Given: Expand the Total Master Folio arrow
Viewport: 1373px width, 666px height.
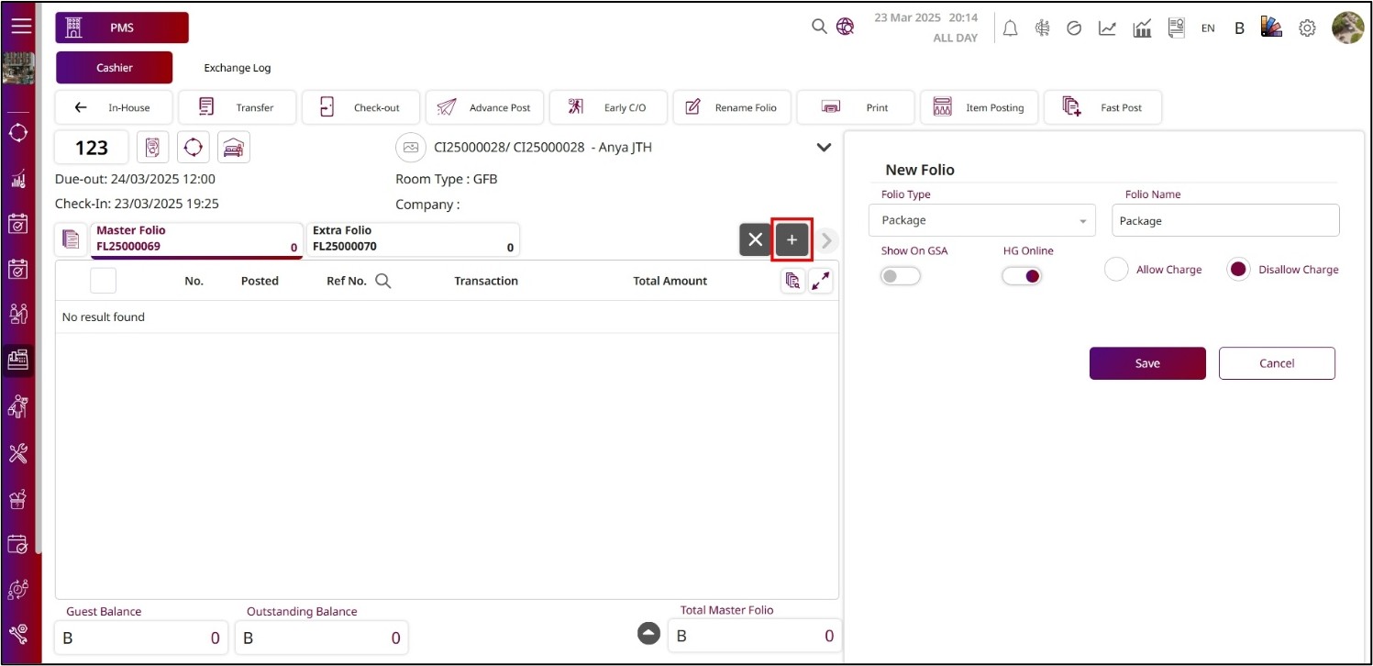Looking at the screenshot, I should pyautogui.click(x=648, y=633).
